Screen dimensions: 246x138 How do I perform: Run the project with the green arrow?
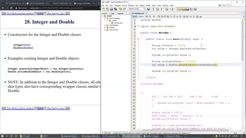coord(162,9)
